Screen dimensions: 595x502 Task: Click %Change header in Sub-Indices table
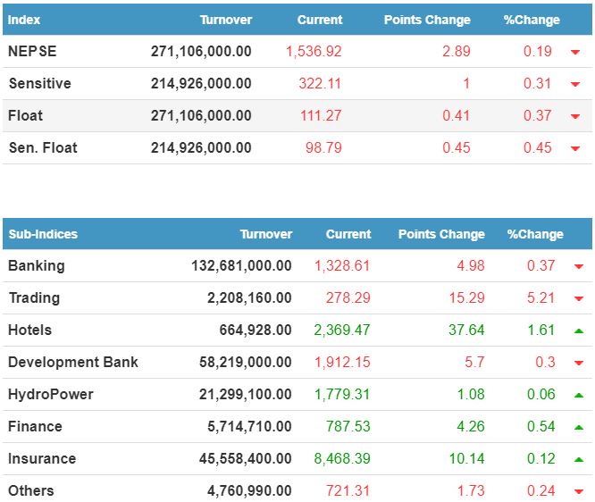click(x=535, y=234)
